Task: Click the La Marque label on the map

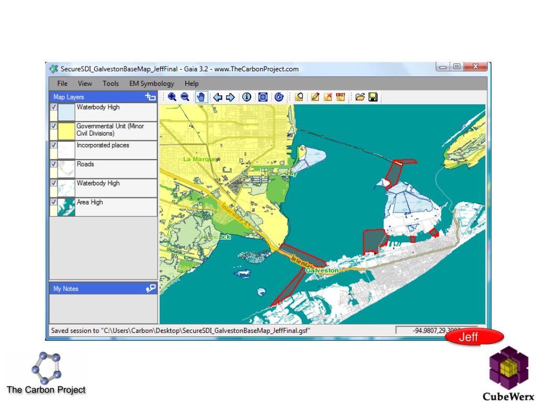Action: tap(200, 159)
